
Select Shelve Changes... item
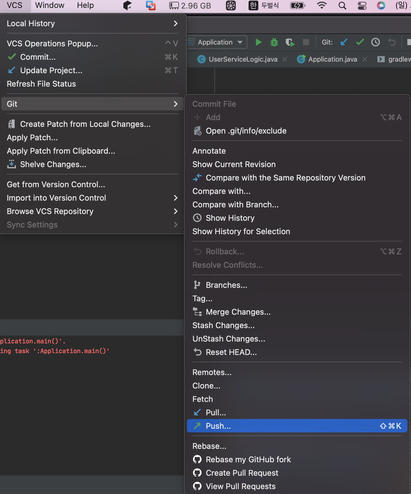[x=92, y=164]
